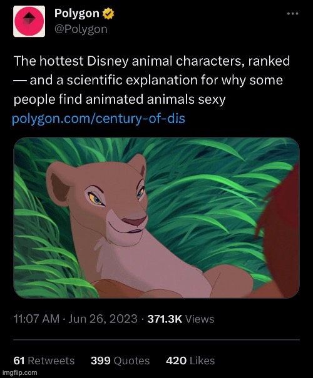Screen dimensions: 313x378
Task: Show the 420 Likes list
Action: (190, 361)
